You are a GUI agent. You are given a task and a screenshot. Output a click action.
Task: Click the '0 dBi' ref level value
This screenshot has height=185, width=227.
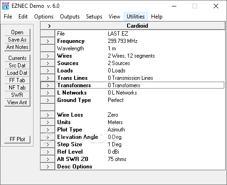click(113, 152)
